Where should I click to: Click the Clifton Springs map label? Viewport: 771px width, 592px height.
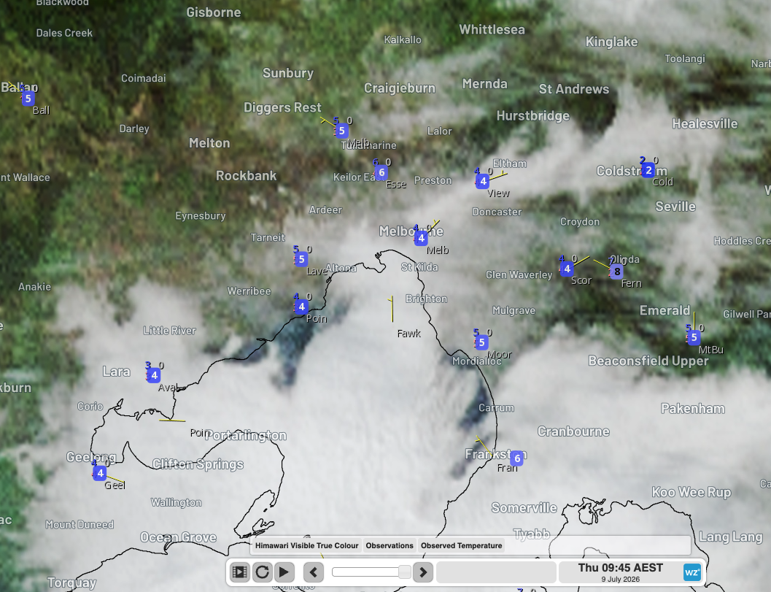pyautogui.click(x=198, y=464)
